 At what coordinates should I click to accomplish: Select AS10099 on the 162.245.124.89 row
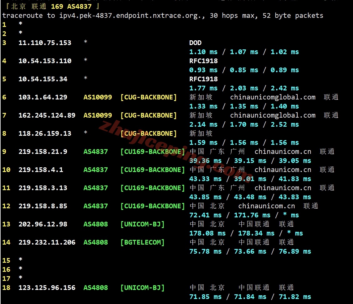point(98,115)
